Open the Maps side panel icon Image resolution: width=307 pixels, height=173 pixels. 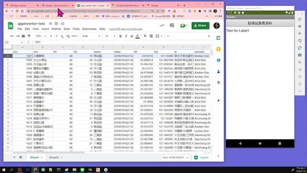click(219, 83)
